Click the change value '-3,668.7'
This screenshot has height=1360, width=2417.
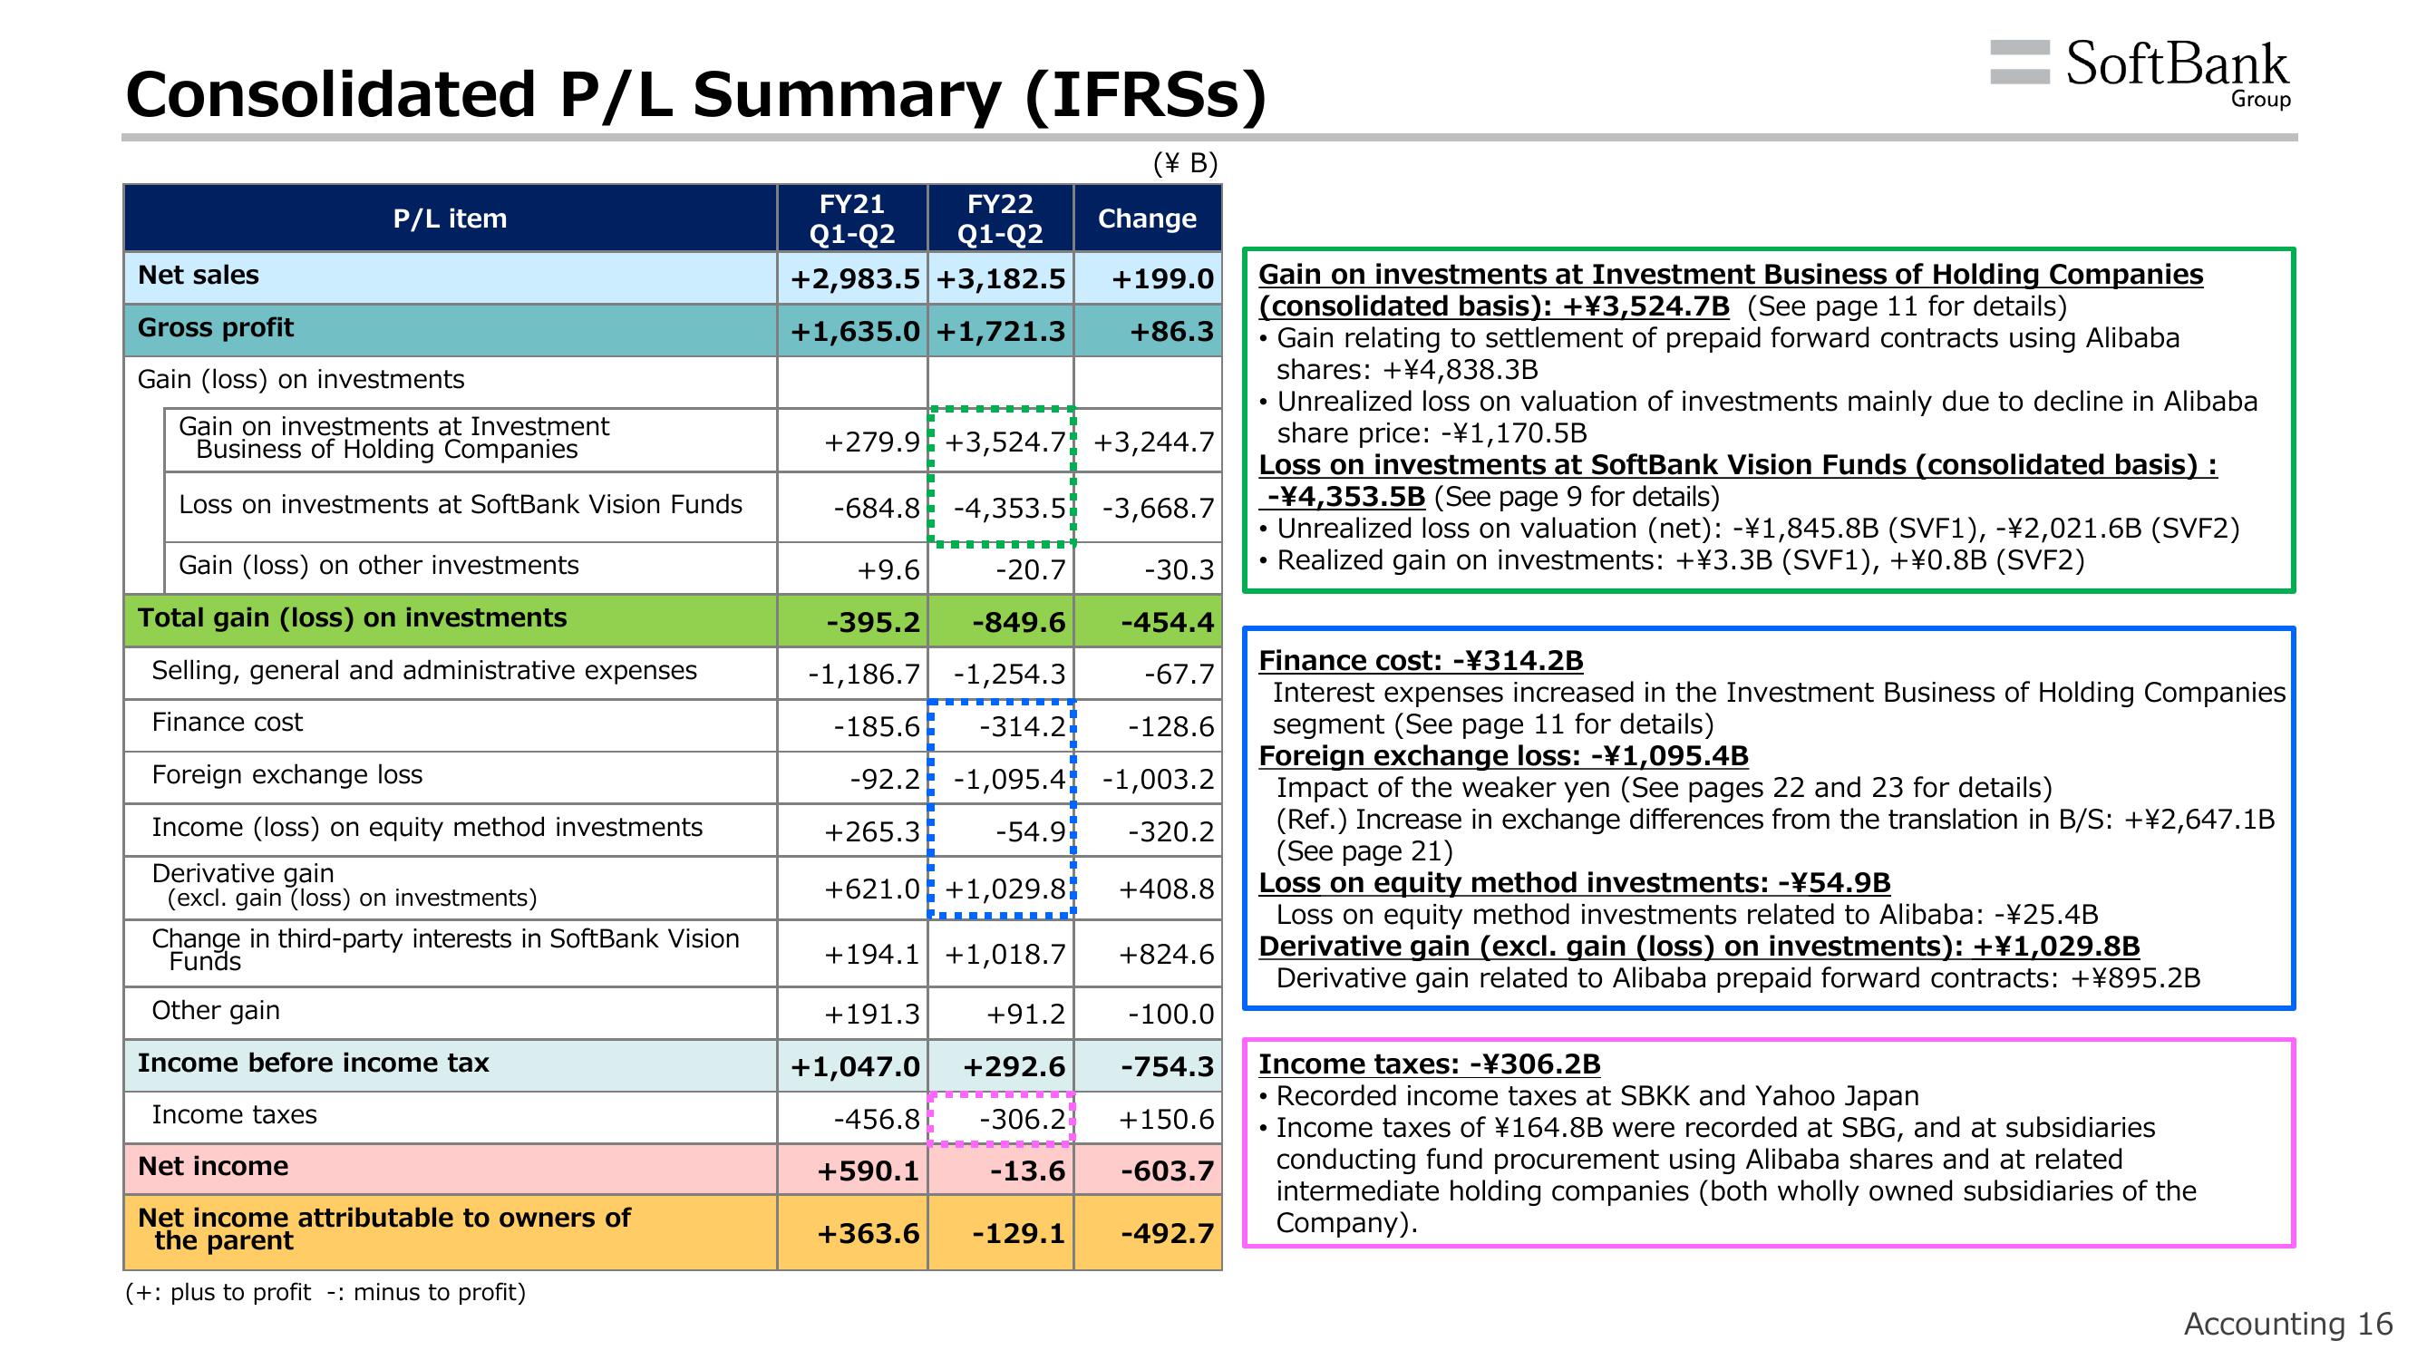click(x=1158, y=509)
